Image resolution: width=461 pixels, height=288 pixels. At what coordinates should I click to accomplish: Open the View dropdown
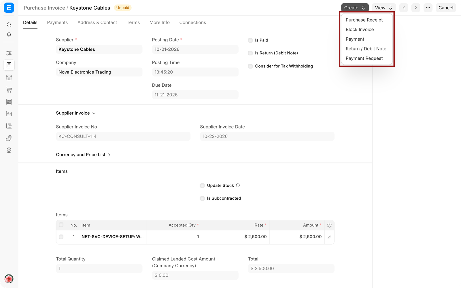[x=384, y=8]
